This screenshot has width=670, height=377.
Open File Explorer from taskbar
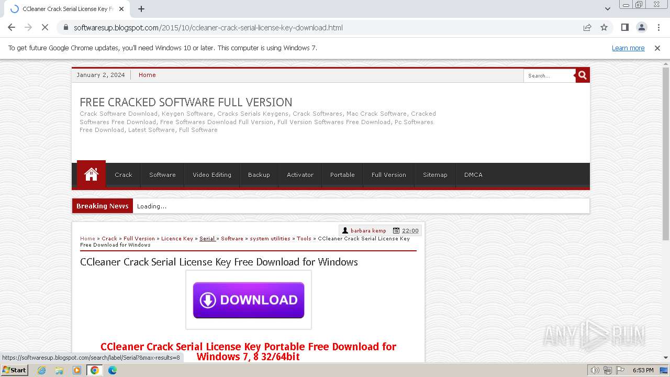(59, 370)
